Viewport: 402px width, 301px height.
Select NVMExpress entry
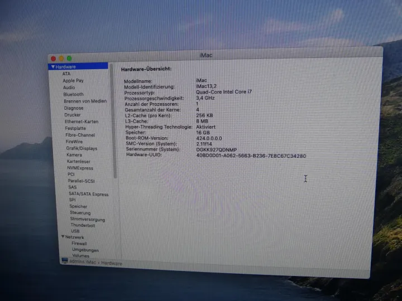pyautogui.click(x=80, y=168)
